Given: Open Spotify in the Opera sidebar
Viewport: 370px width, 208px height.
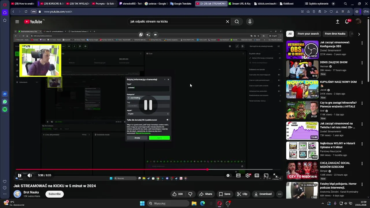Looking at the screenshot, I should pyautogui.click(x=5, y=109).
